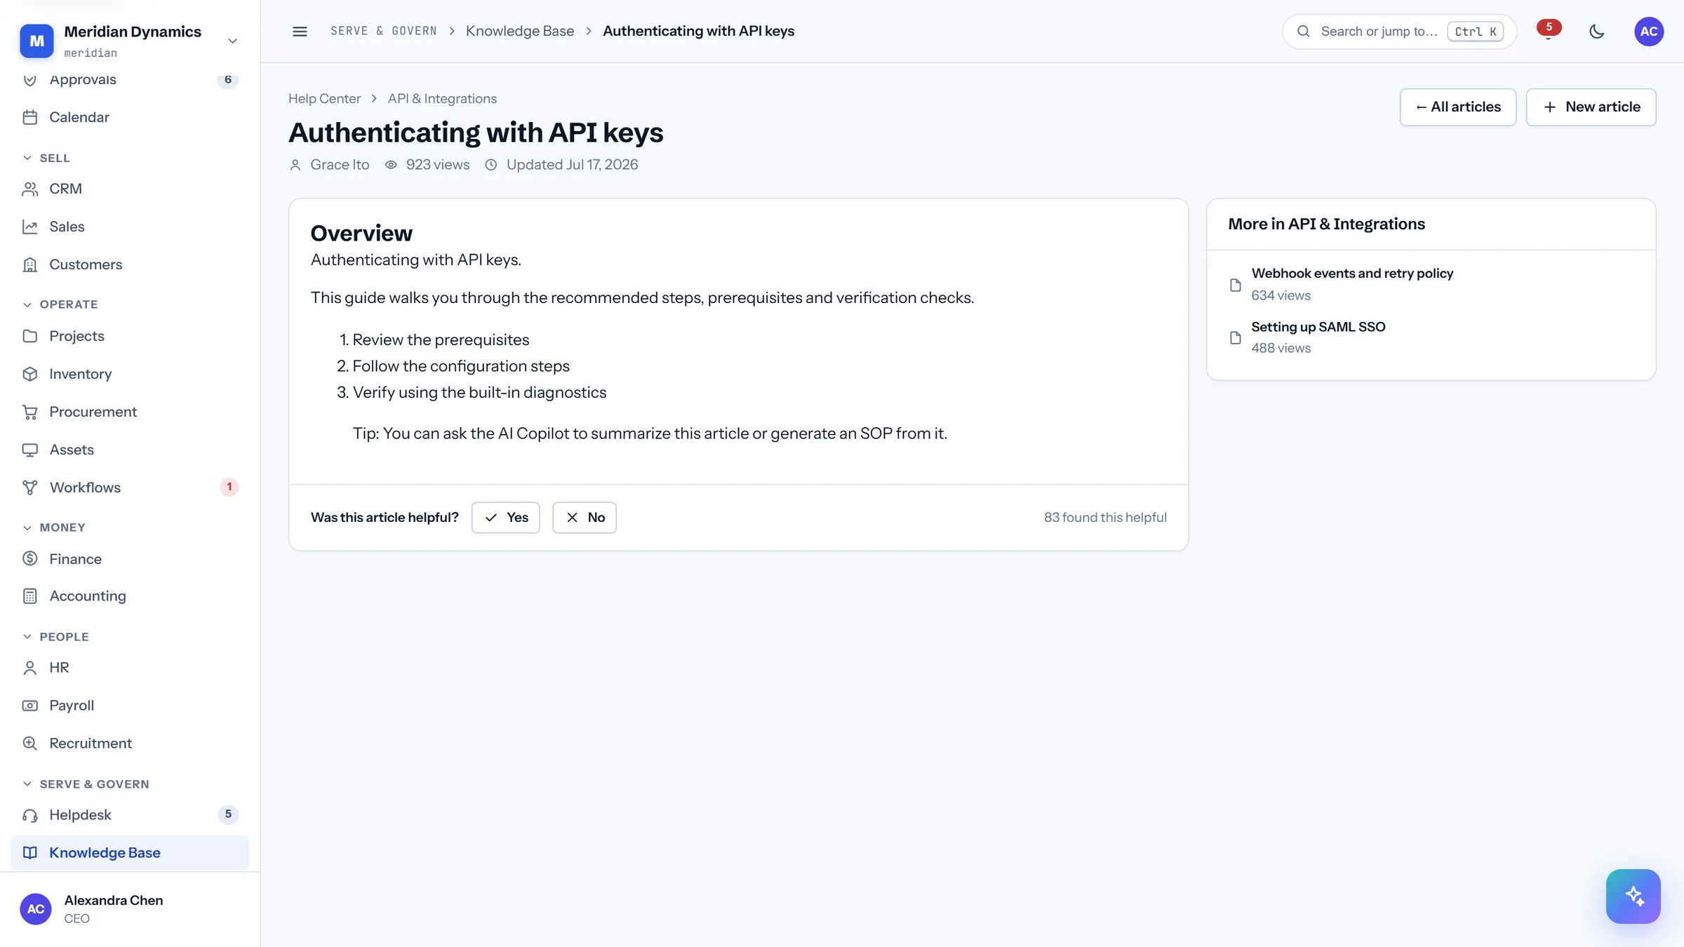The image size is (1684, 947).
Task: Mark article not helpful with No
Action: point(584,518)
